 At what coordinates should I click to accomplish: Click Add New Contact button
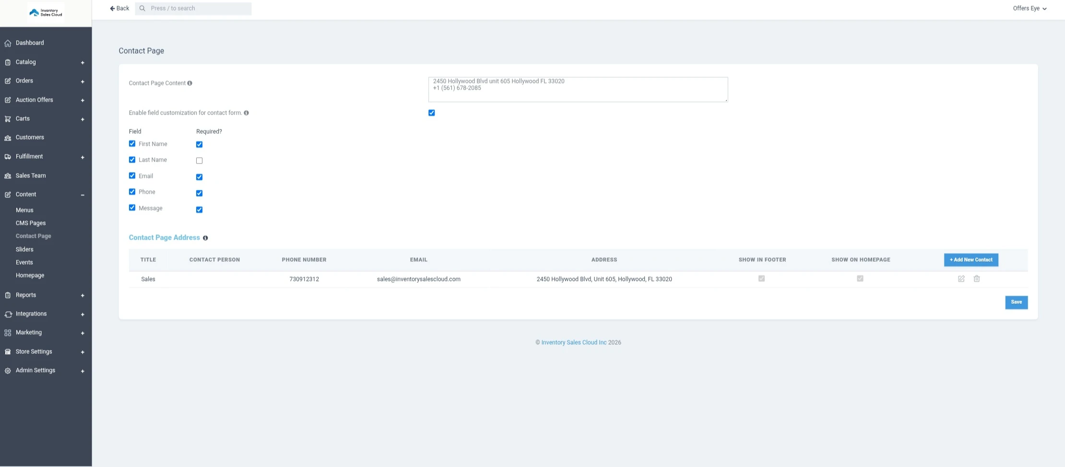point(971,260)
